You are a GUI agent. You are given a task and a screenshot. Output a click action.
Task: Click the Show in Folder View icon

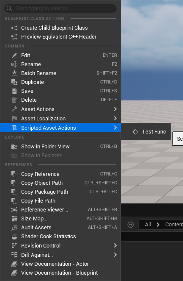(x=14, y=147)
